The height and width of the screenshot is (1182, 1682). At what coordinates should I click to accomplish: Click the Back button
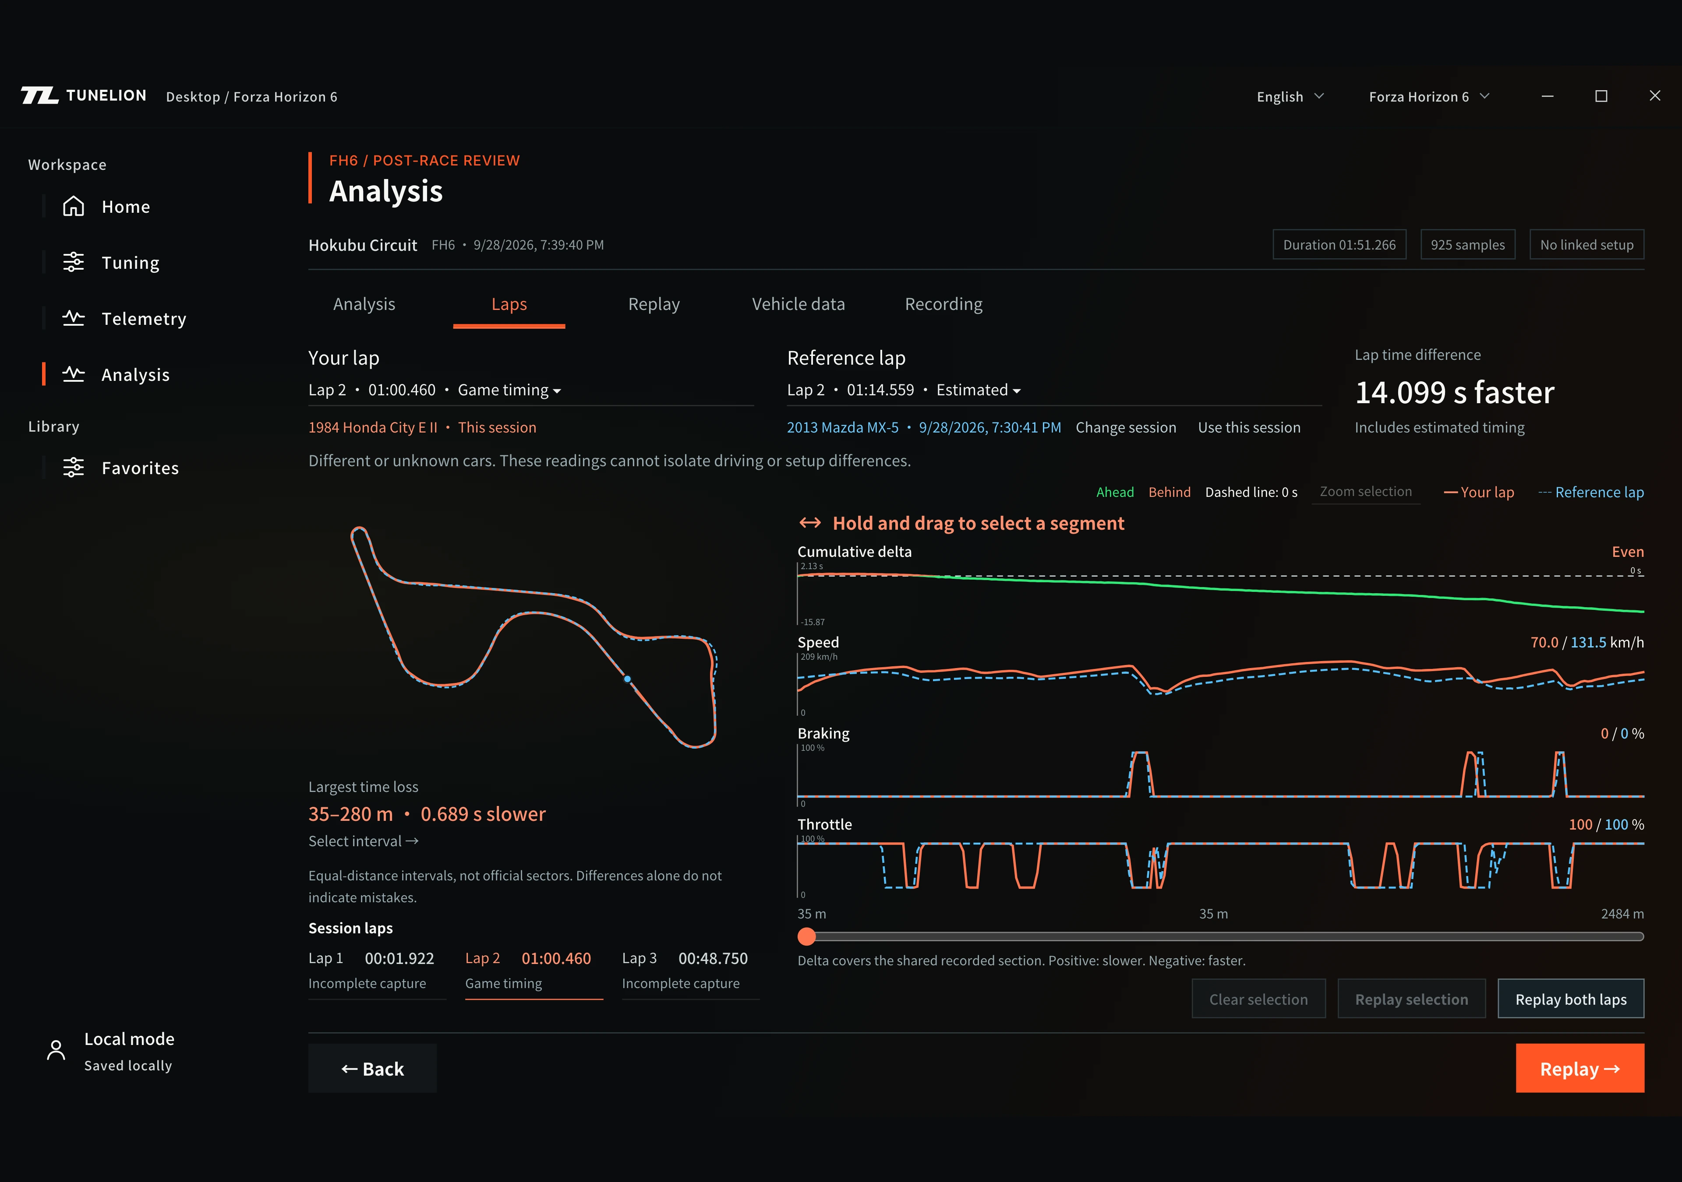372,1069
